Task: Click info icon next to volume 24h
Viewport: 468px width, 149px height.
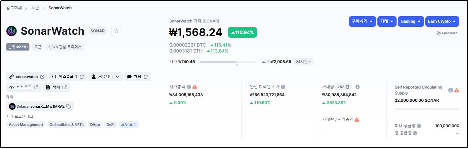Action: pyautogui.click(x=357, y=87)
